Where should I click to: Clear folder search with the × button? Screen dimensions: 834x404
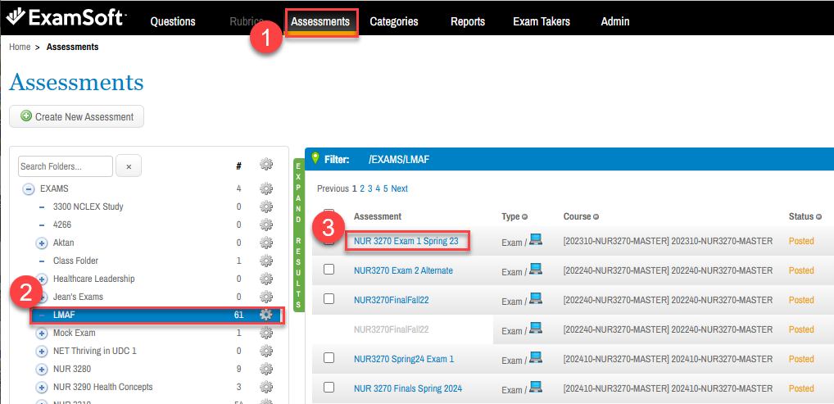pos(128,166)
